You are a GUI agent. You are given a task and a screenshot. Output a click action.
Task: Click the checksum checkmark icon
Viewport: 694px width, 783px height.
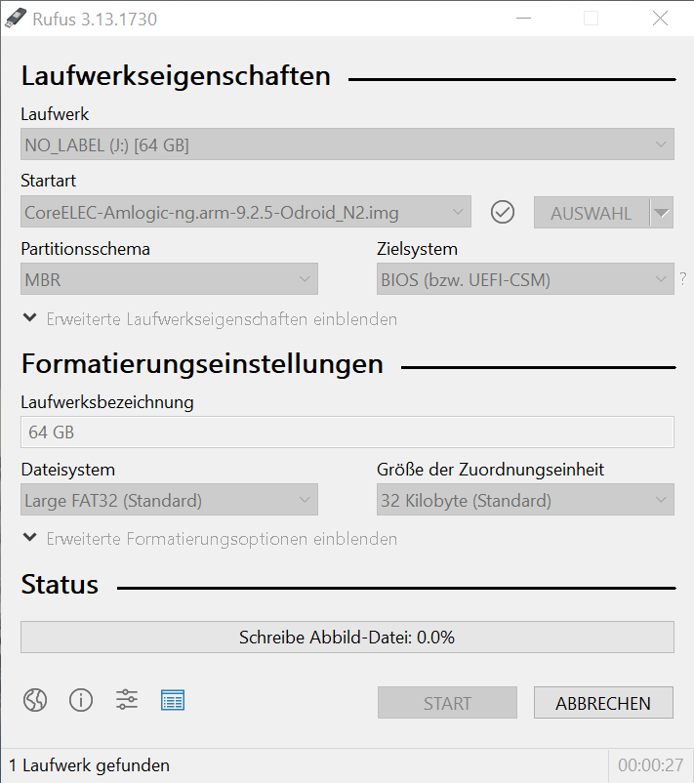pos(503,212)
